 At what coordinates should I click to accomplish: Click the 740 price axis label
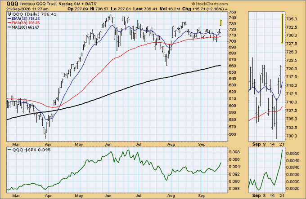(x=233, y=18)
